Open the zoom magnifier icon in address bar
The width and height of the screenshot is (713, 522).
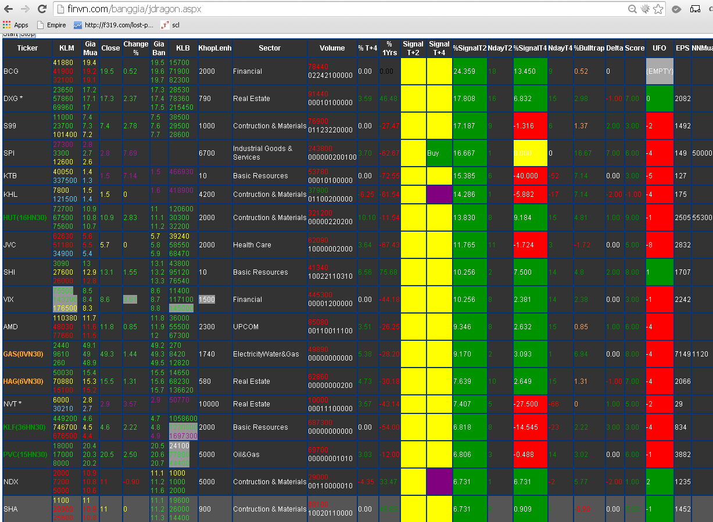point(633,9)
